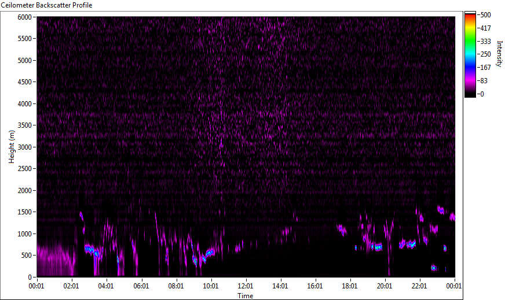Click the 04:01 time axis tick
Screen dimensions: 505x300
point(106,286)
